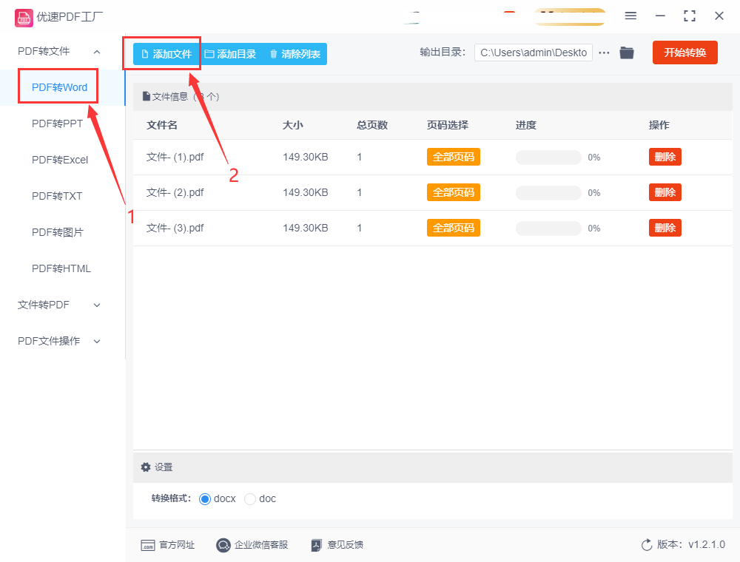Image resolution: width=740 pixels, height=562 pixels.
Task: Click the 官方网址 link text
Action: (177, 545)
